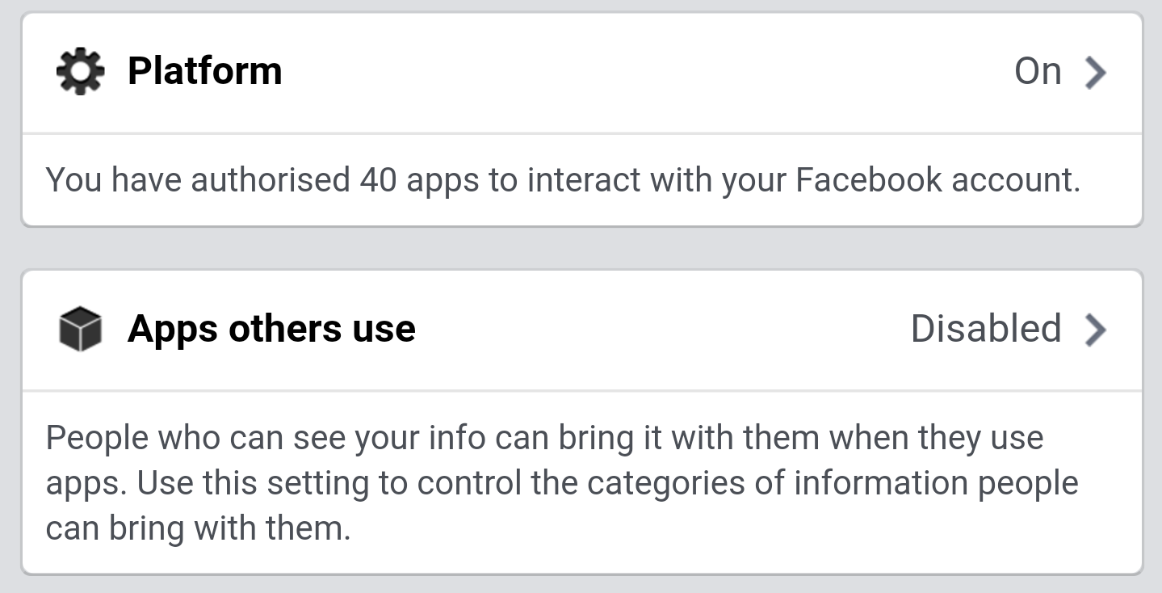Screen dimensions: 1162x593
Task: Select the authorised 40 apps description
Action: tap(563, 180)
